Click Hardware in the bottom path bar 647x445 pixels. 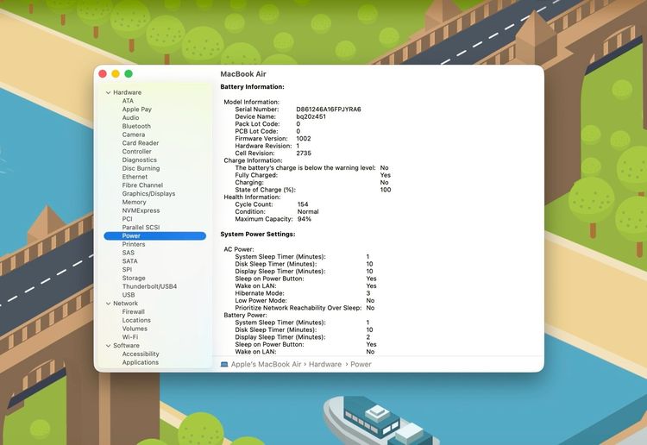pos(325,364)
